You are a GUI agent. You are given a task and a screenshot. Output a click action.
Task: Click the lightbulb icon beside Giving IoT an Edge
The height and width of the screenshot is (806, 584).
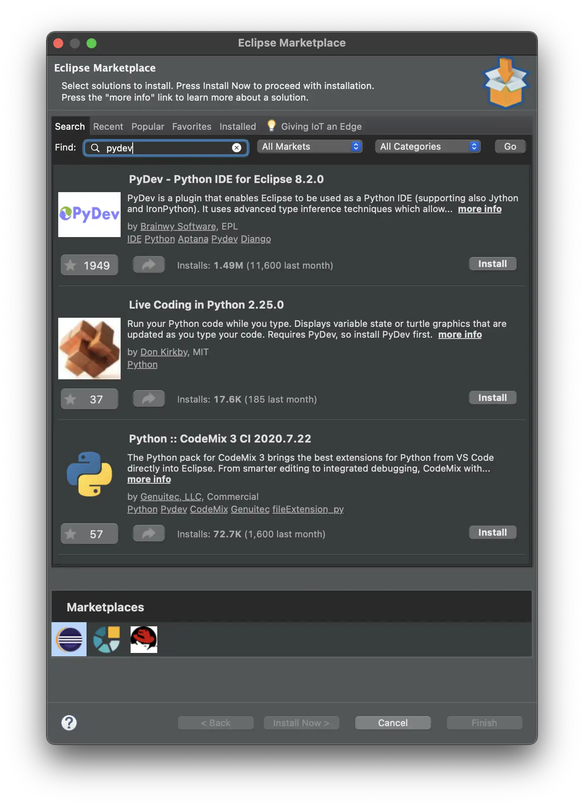(271, 126)
